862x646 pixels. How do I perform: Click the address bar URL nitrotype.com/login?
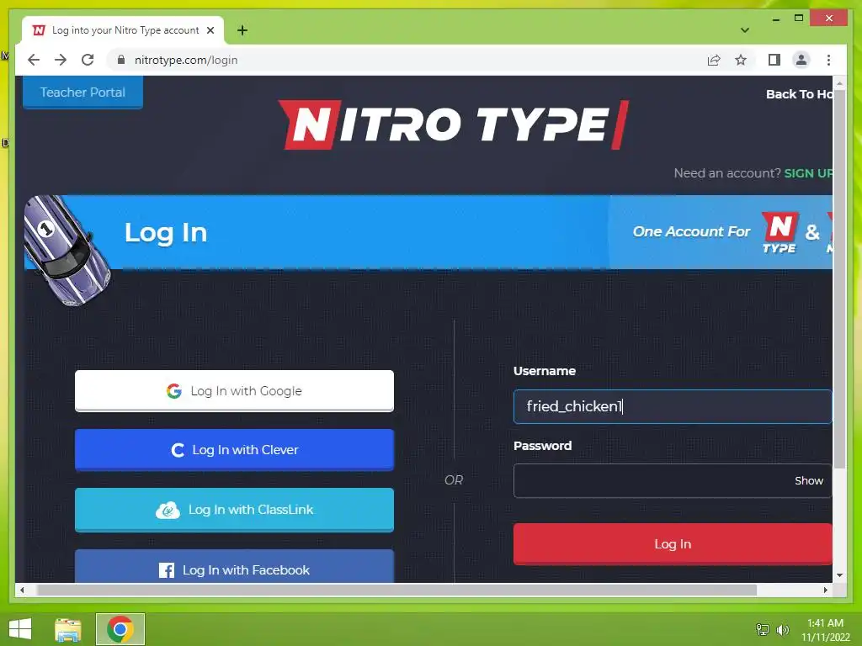pos(186,60)
